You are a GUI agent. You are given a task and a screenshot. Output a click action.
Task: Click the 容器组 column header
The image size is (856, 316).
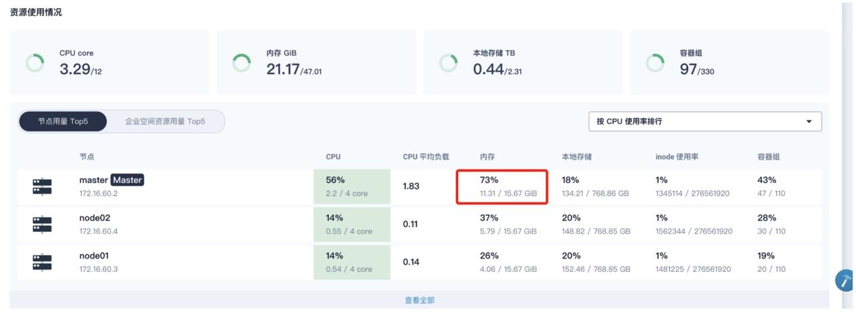(768, 157)
